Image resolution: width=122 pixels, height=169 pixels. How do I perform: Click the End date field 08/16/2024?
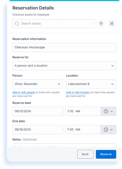(38, 130)
